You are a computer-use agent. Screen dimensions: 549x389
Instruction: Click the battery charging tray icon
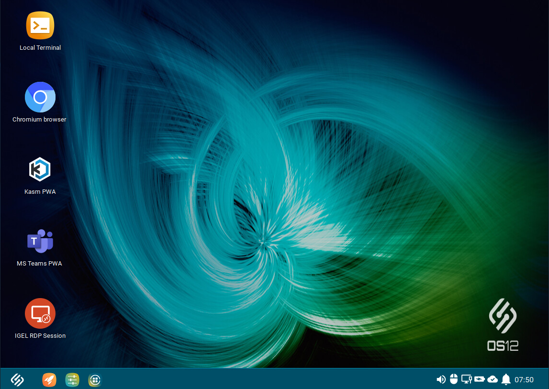[x=479, y=379]
